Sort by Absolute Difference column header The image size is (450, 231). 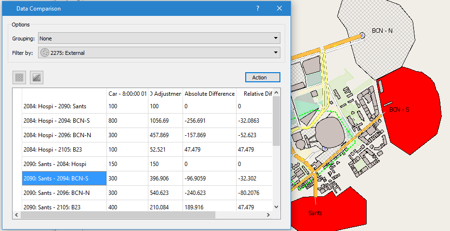click(210, 94)
